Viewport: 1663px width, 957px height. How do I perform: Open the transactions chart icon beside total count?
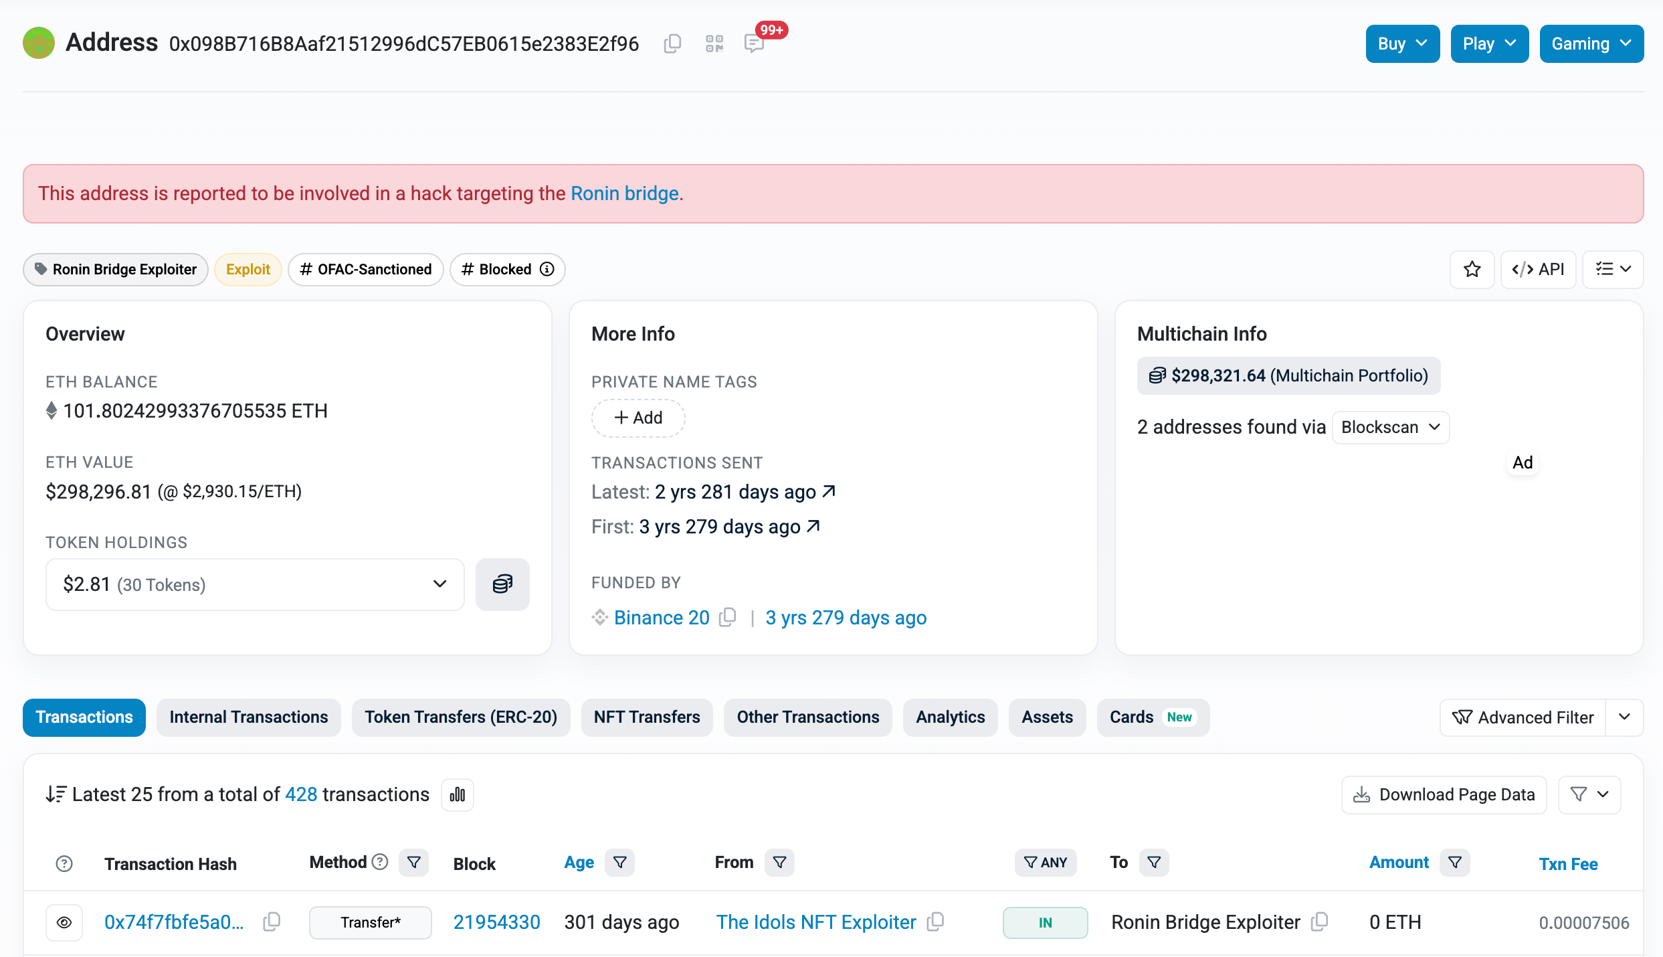[x=457, y=794]
